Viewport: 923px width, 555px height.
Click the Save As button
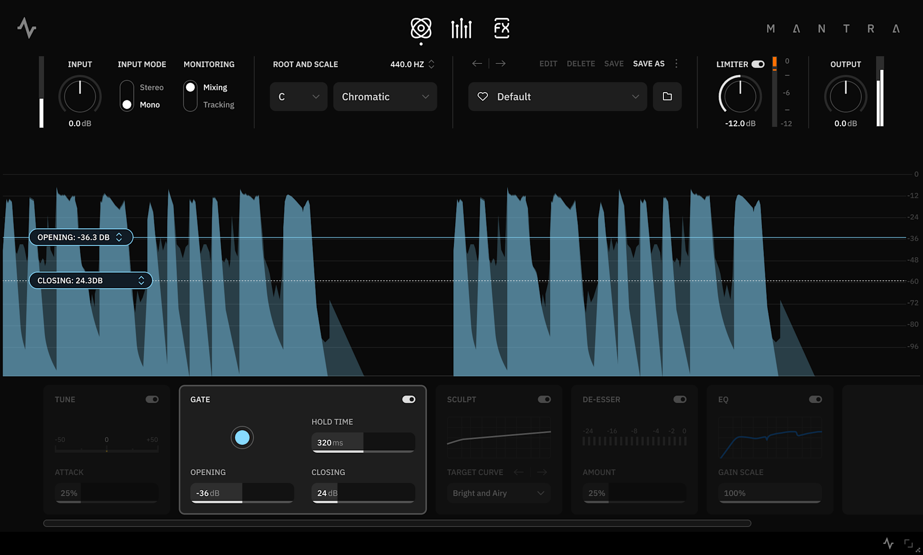pyautogui.click(x=649, y=63)
